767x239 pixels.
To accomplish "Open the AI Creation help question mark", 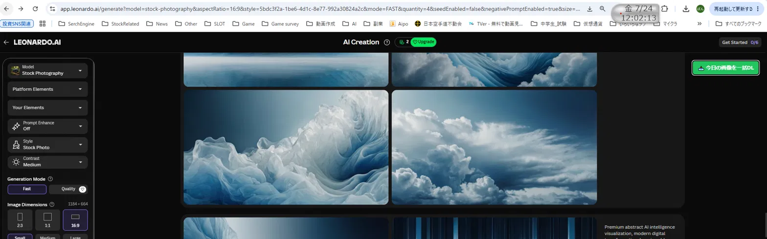I will [387, 42].
